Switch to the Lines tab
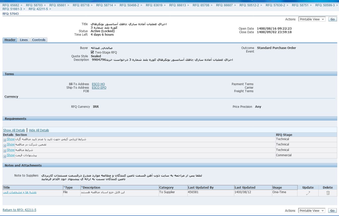The image size is (339, 216). (24, 40)
